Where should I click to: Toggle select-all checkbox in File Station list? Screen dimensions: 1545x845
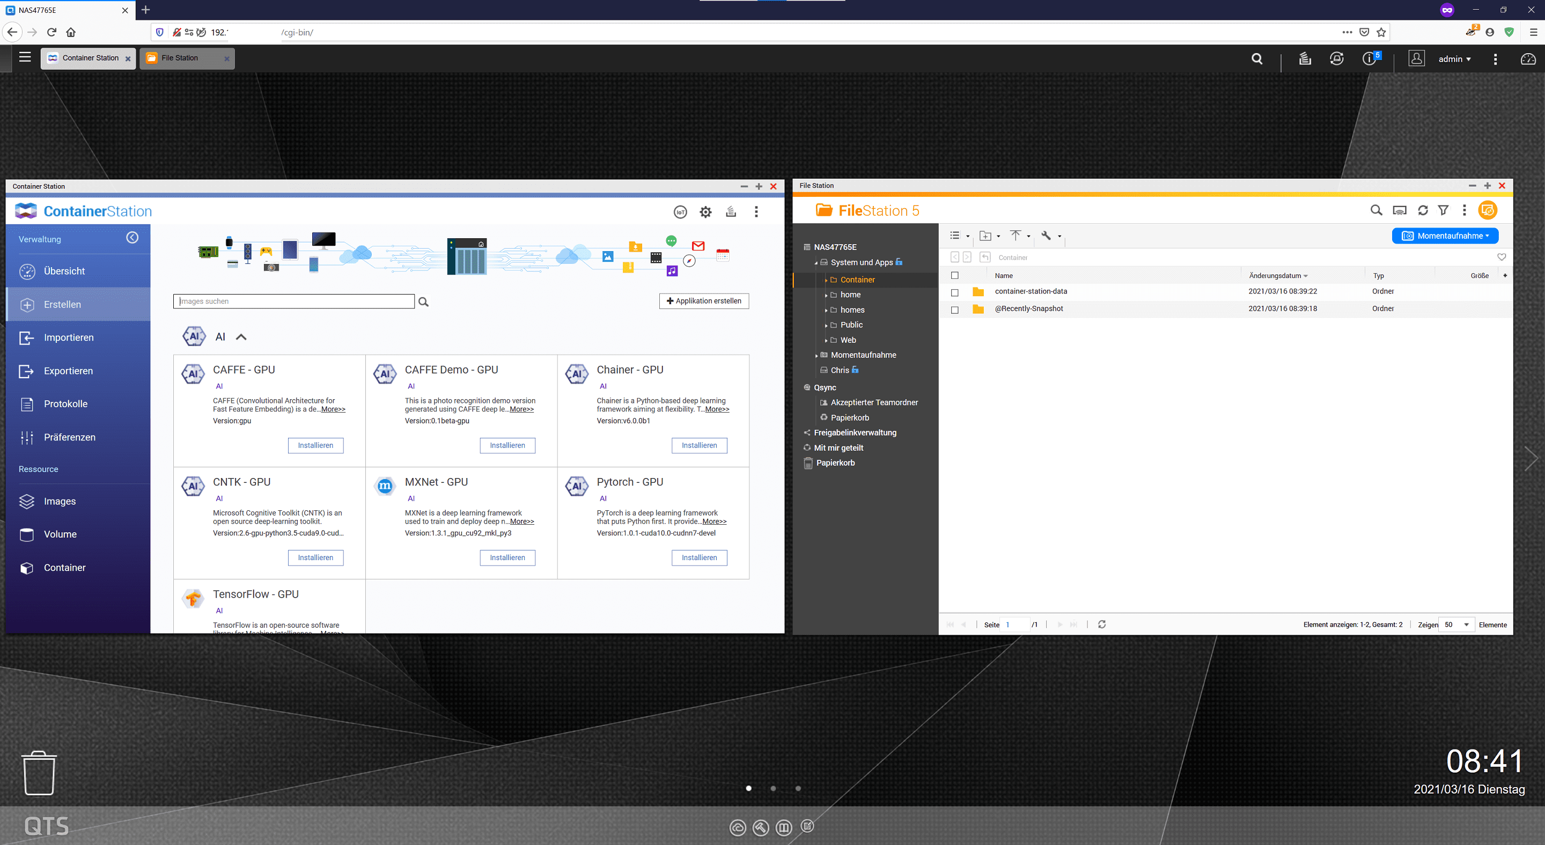click(x=955, y=275)
